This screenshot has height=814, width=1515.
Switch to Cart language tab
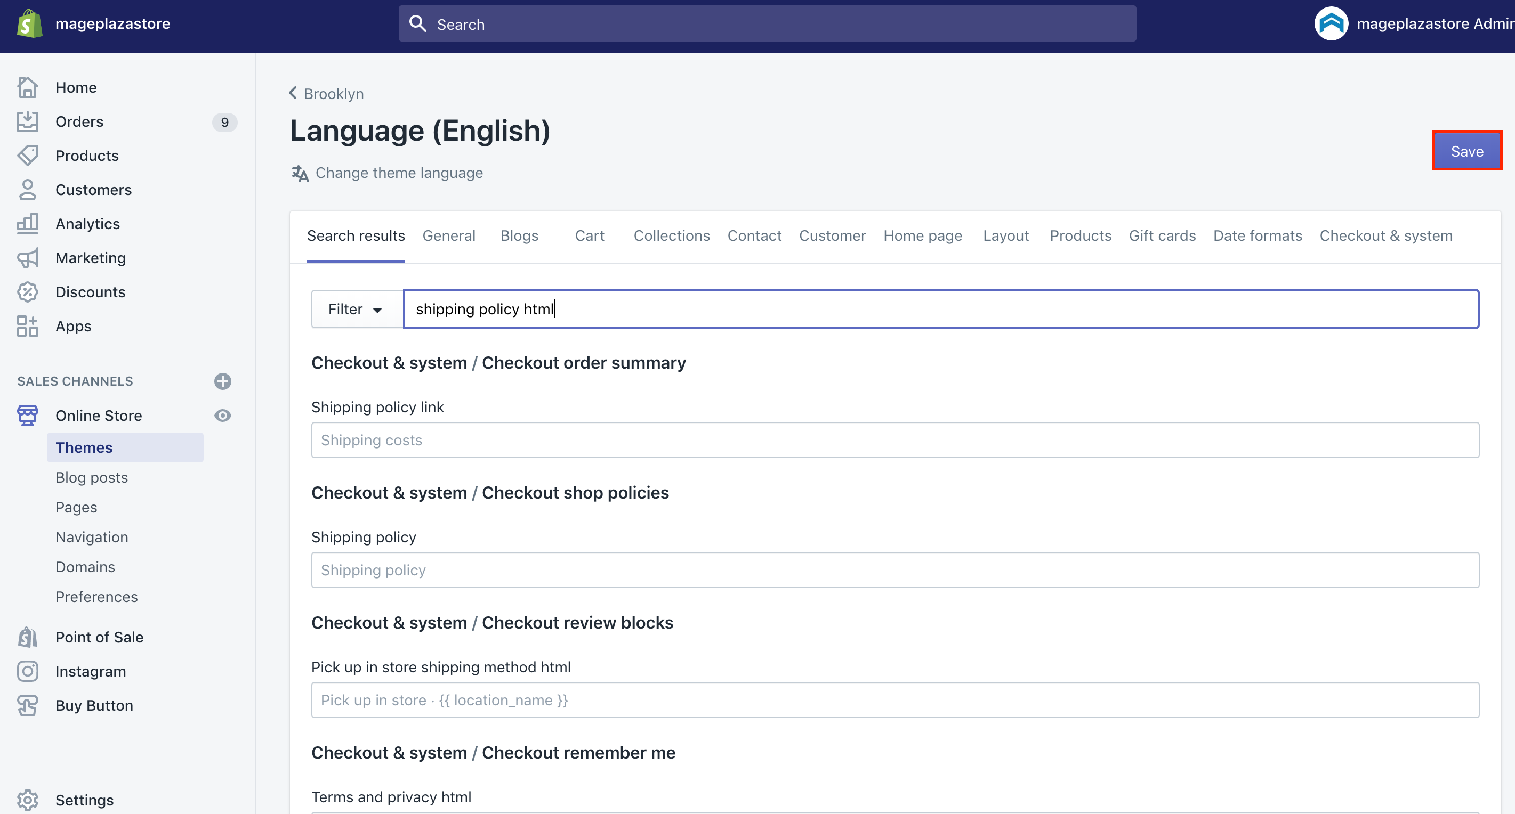pos(587,235)
